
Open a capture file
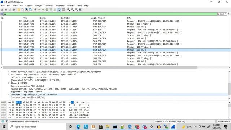click(x=19, y=10)
